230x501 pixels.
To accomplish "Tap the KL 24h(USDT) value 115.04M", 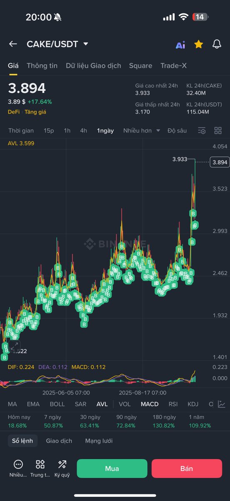I will (197, 111).
